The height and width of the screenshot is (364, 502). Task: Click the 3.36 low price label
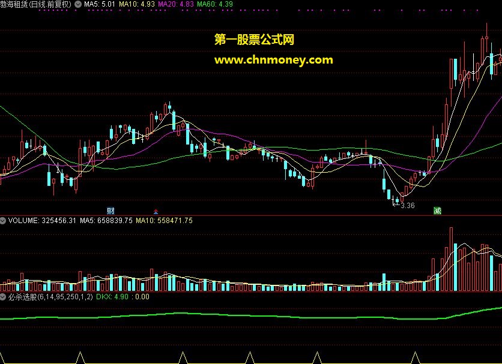(x=408, y=206)
